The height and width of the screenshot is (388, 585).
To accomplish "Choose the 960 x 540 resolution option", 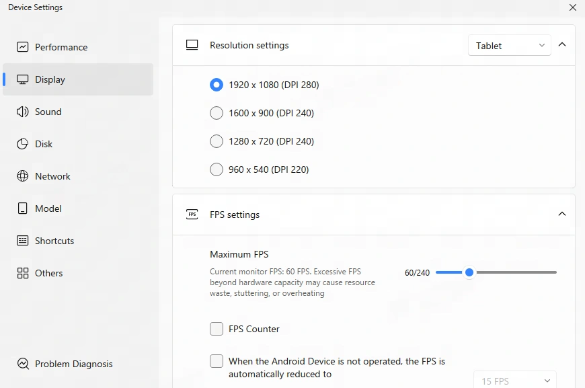I will click(217, 169).
